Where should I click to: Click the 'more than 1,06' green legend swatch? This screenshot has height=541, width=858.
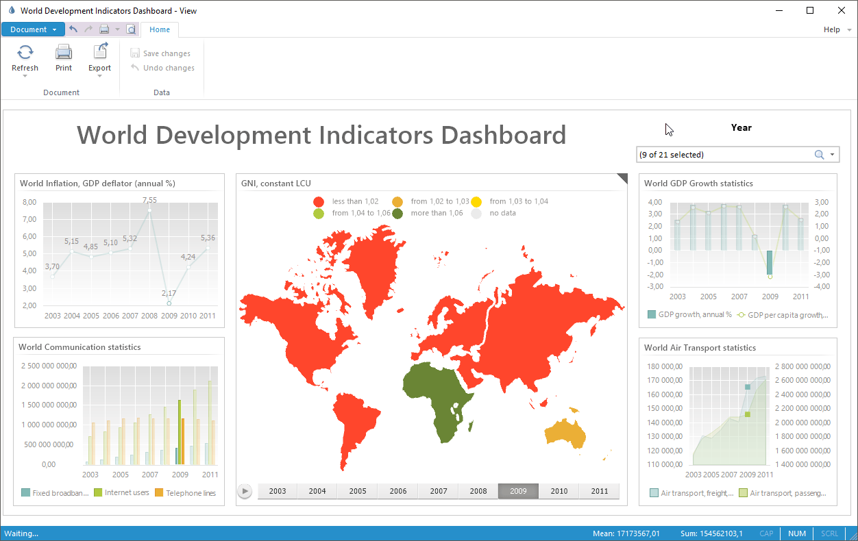click(397, 213)
